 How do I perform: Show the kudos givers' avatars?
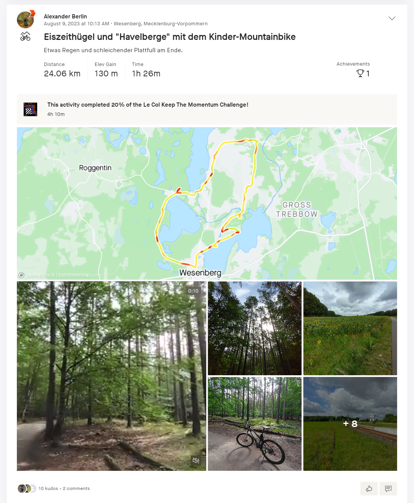[x=27, y=488]
